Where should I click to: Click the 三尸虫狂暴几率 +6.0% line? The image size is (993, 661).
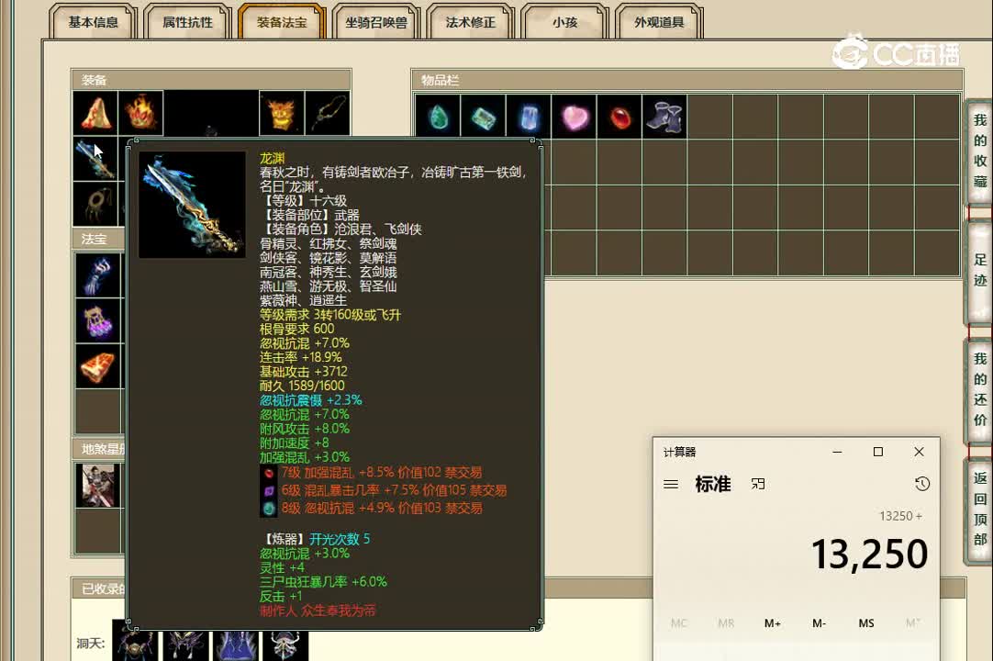pos(323,582)
